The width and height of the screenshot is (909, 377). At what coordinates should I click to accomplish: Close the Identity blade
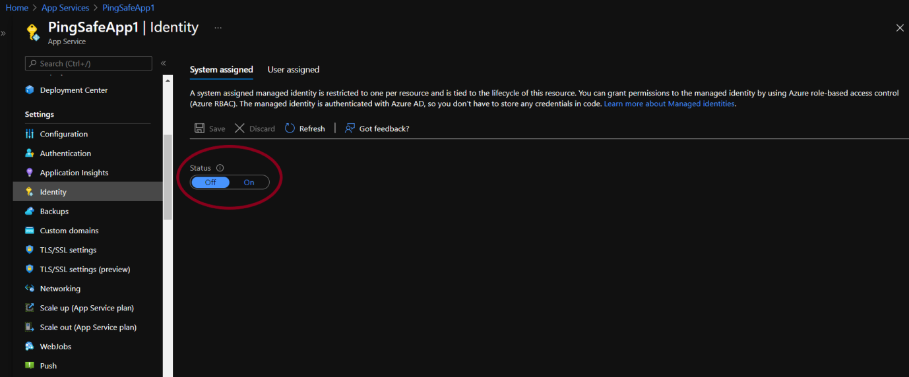900,28
